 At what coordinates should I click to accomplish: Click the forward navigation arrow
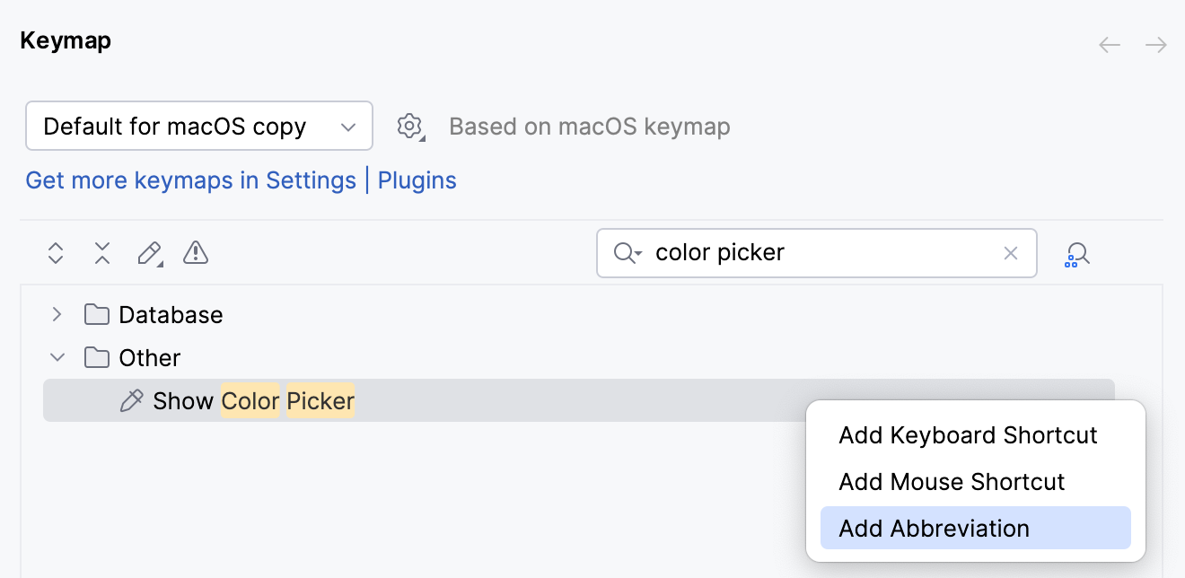click(1155, 44)
